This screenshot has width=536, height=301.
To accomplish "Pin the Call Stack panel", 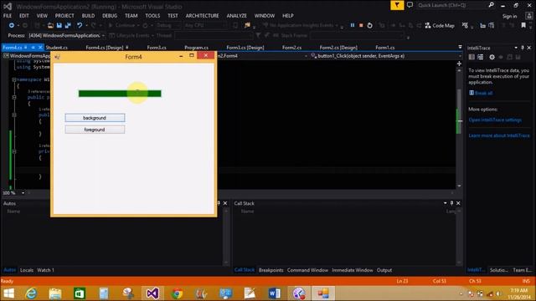I will (451, 203).
